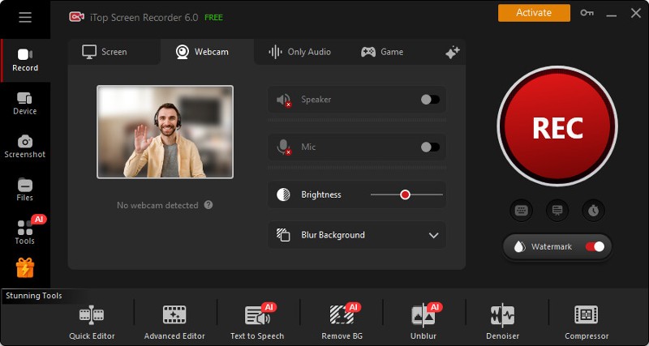Click the Brightness slider handle
The height and width of the screenshot is (346, 649).
(405, 194)
